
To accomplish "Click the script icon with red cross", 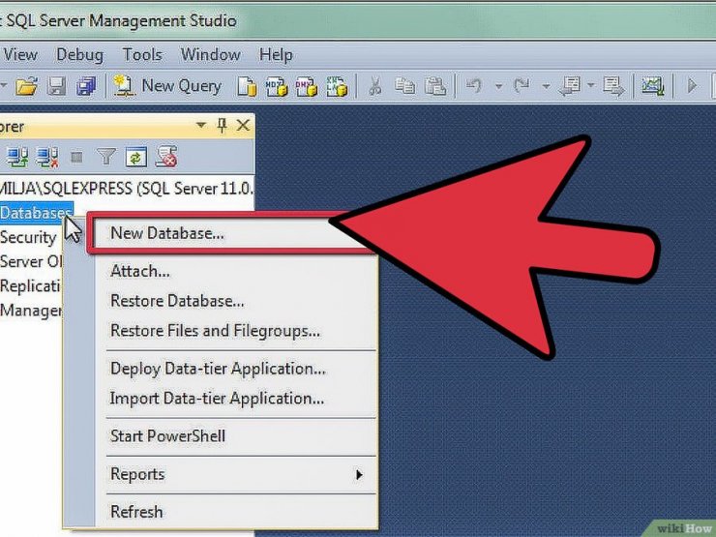I will coord(166,157).
